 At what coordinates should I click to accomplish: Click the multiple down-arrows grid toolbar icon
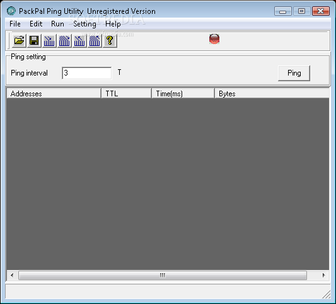(64, 41)
